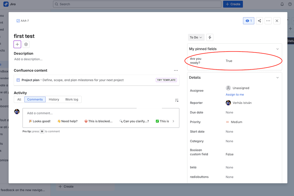The width and height of the screenshot is (294, 196).
Task: Click the share issue icon
Action: (x=259, y=21)
